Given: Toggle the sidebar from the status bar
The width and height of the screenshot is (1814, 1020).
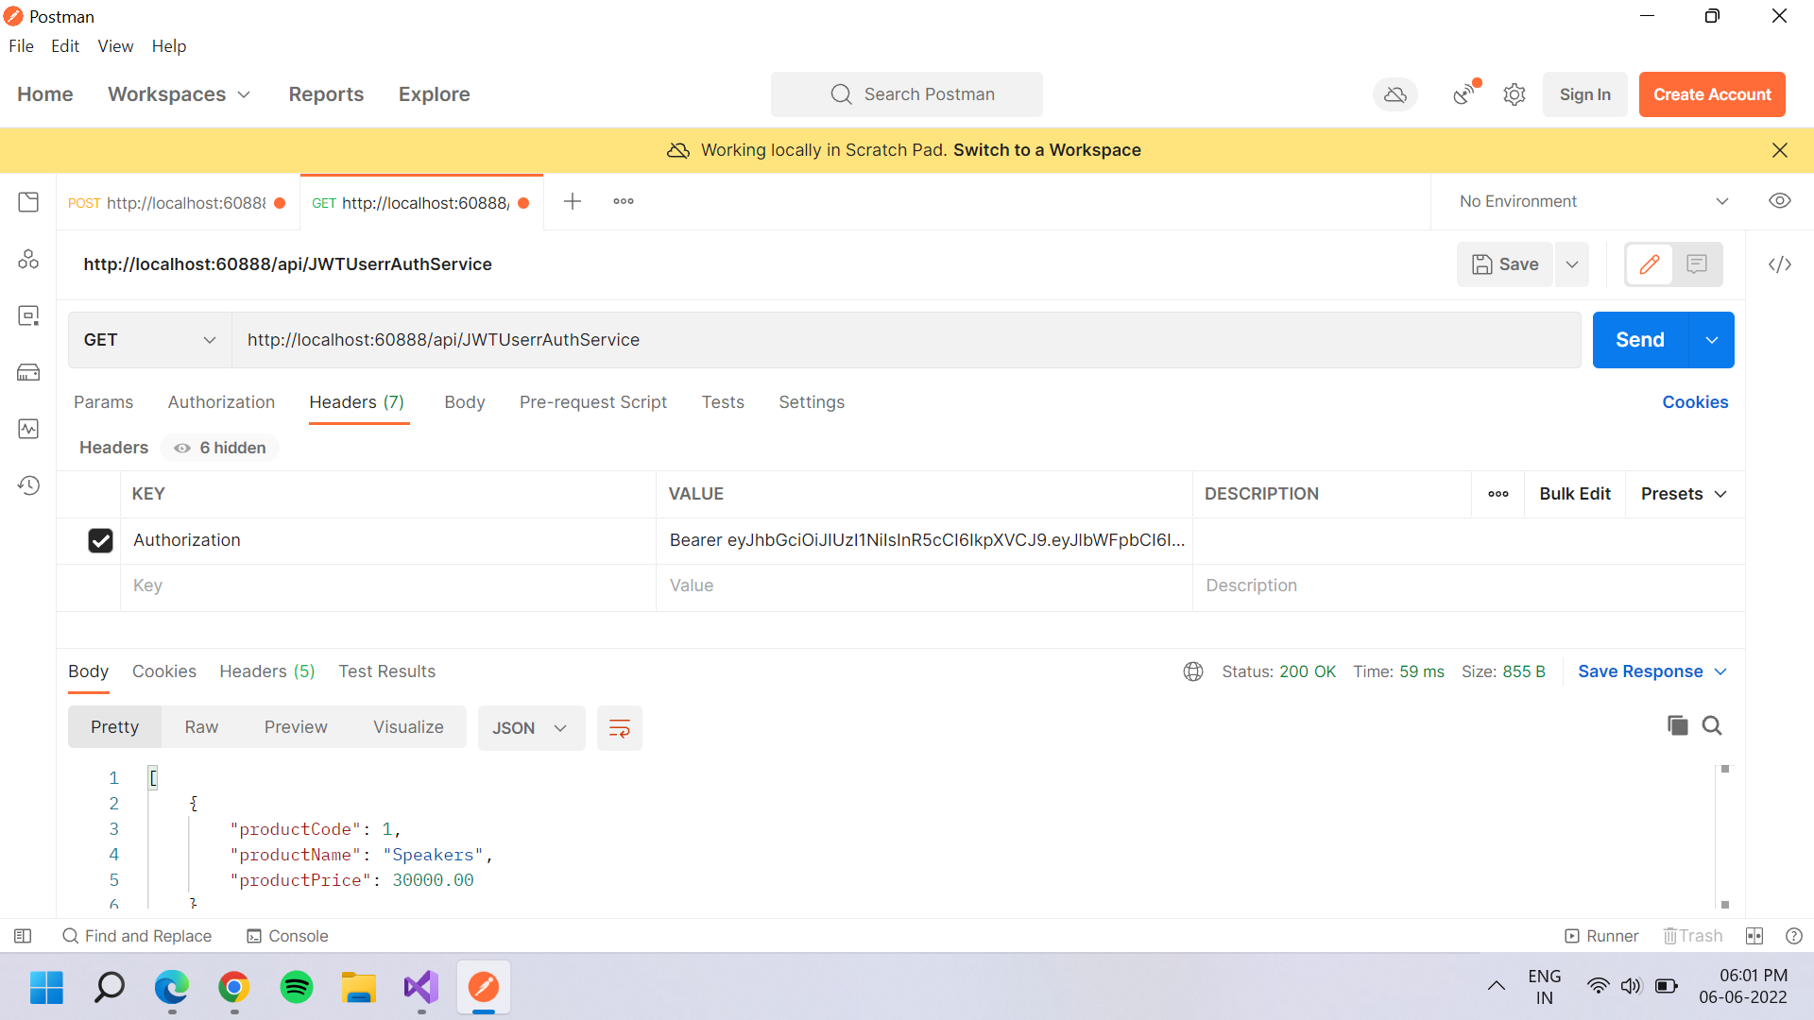Looking at the screenshot, I should click(24, 936).
